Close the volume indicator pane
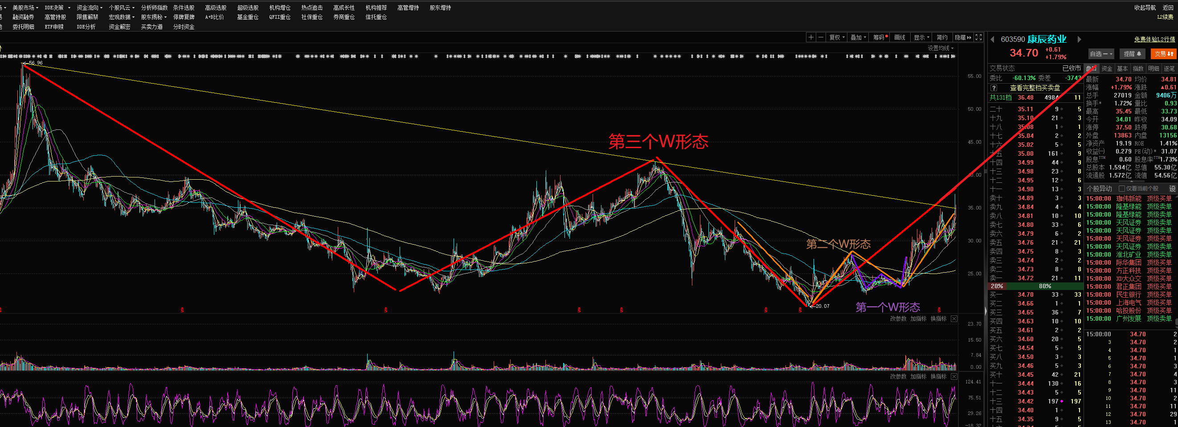 point(954,319)
